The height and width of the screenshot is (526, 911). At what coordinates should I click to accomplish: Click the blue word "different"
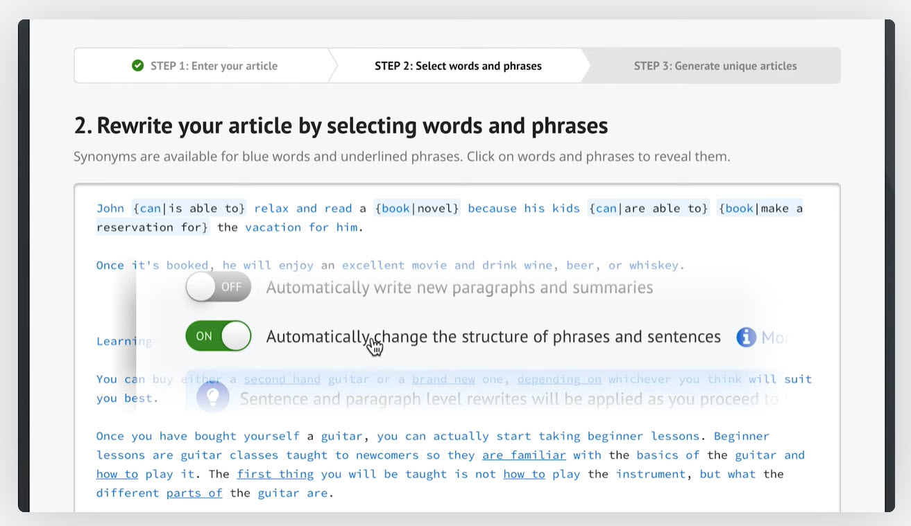pyautogui.click(x=128, y=493)
